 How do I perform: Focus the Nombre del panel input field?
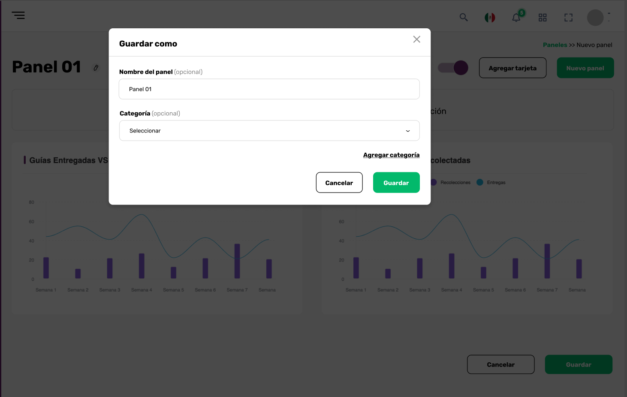[x=269, y=89]
